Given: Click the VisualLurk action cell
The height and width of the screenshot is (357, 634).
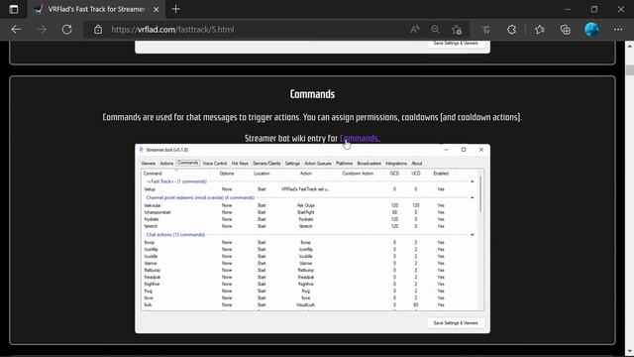Looking at the screenshot, I should point(306,304).
